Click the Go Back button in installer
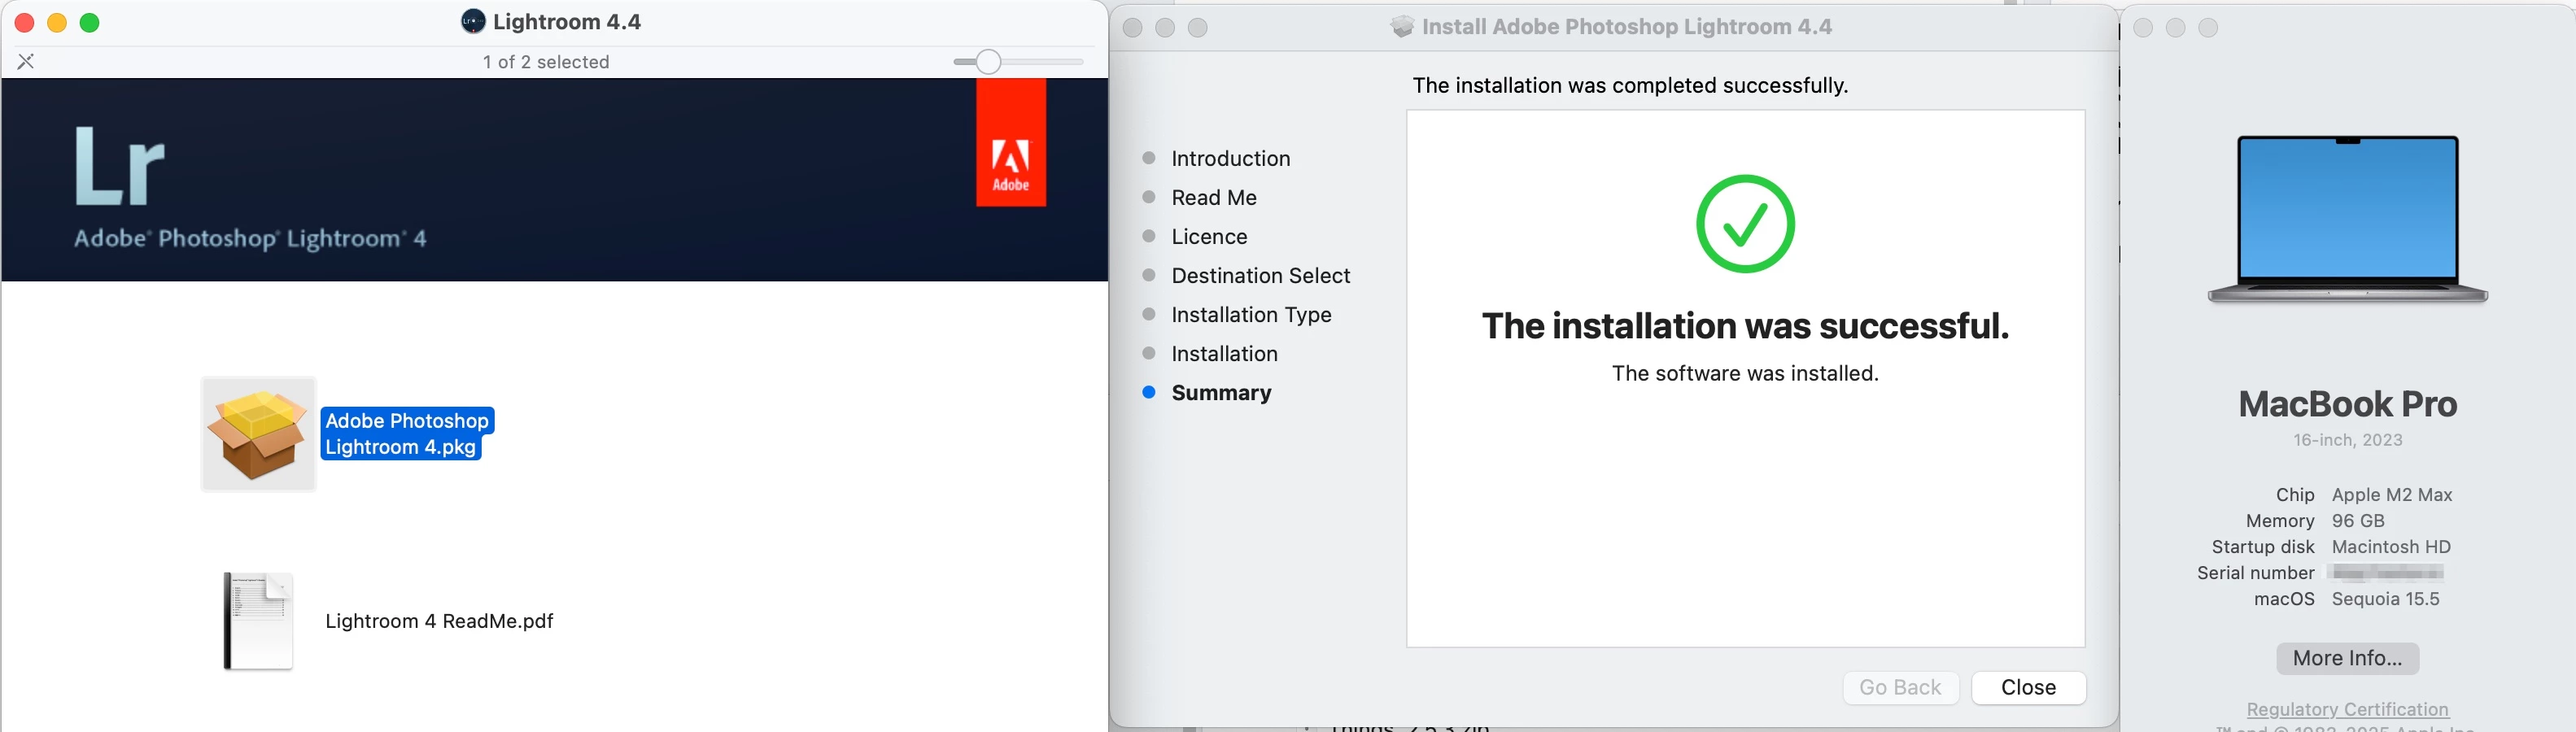 tap(1900, 687)
